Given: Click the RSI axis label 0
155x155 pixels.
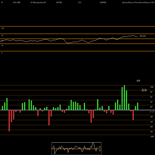Looking at the screenshot, I should point(2,53).
